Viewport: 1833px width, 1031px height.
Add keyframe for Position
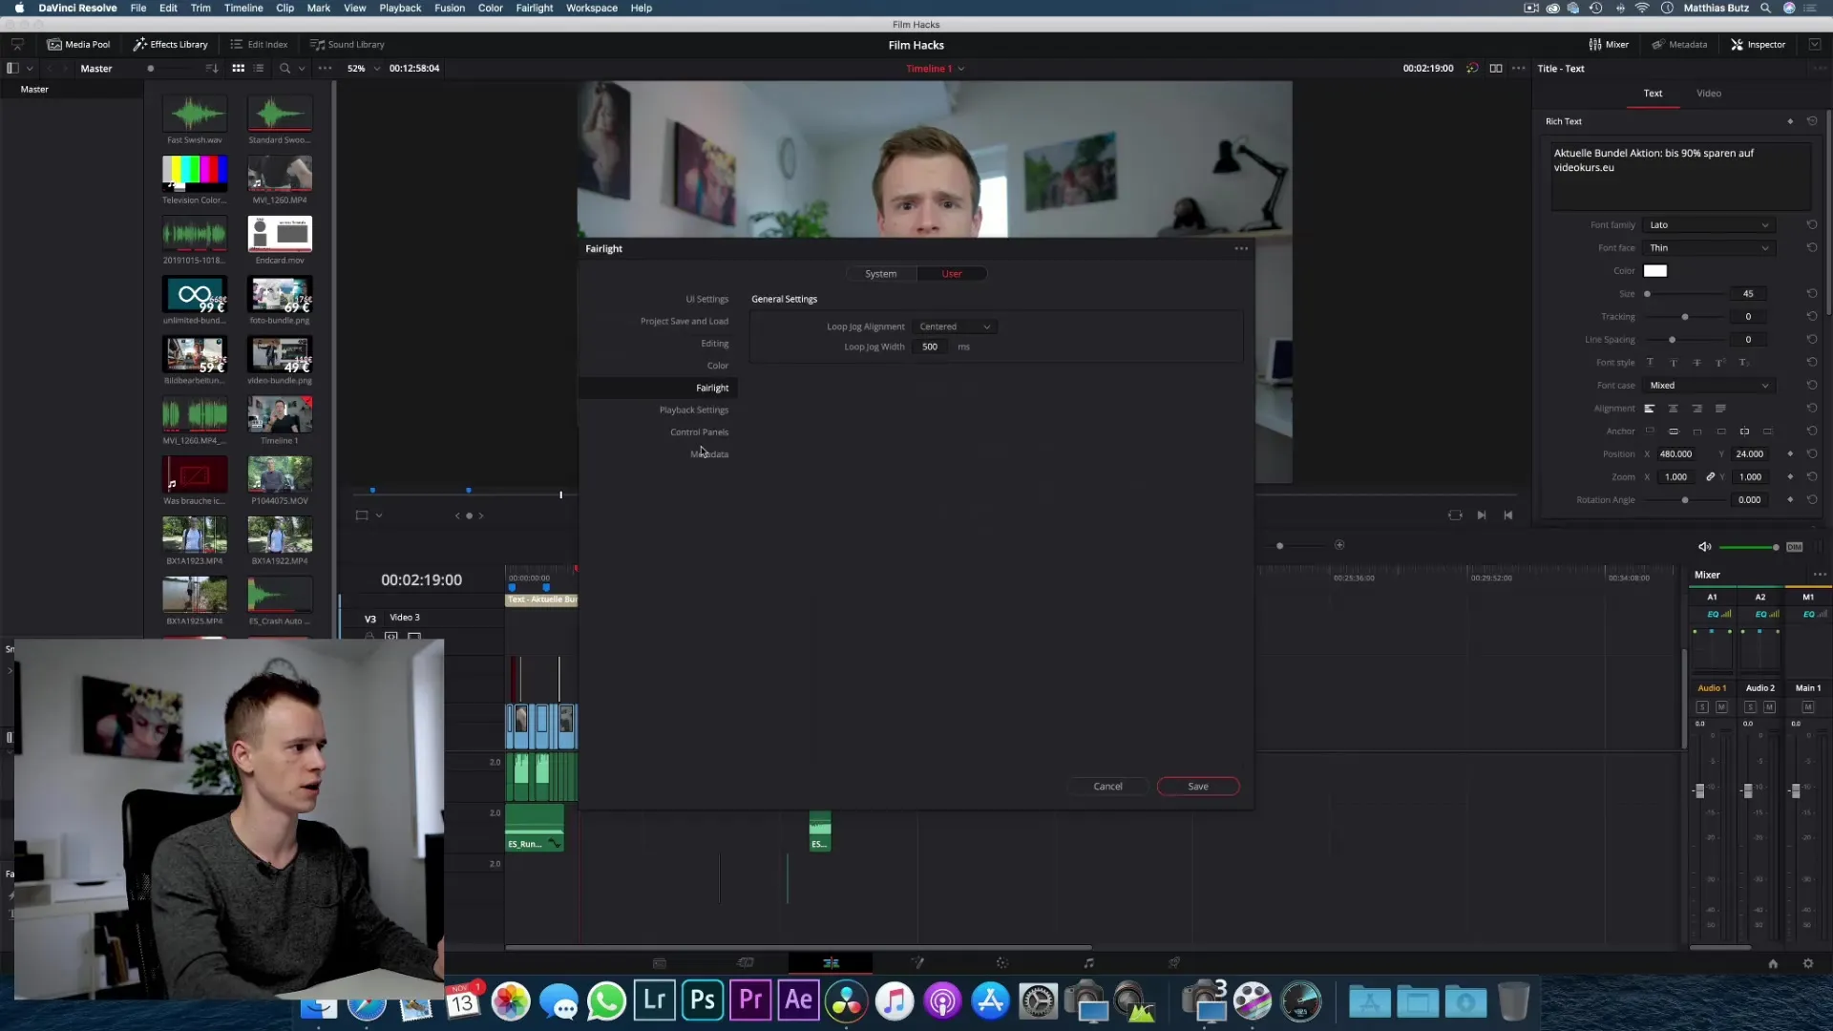point(1790,454)
